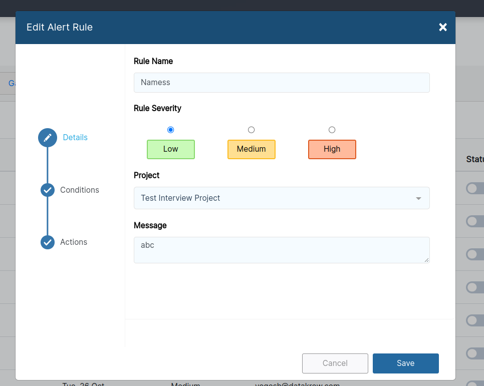Click the orange High severity box

[332, 149]
